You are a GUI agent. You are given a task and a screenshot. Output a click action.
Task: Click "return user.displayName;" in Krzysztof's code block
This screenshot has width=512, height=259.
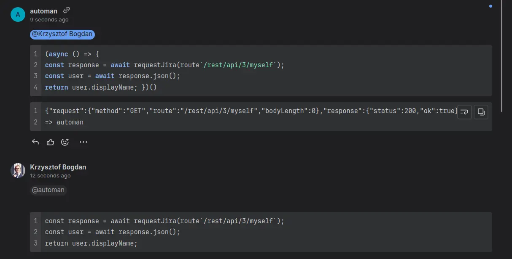coord(91,243)
